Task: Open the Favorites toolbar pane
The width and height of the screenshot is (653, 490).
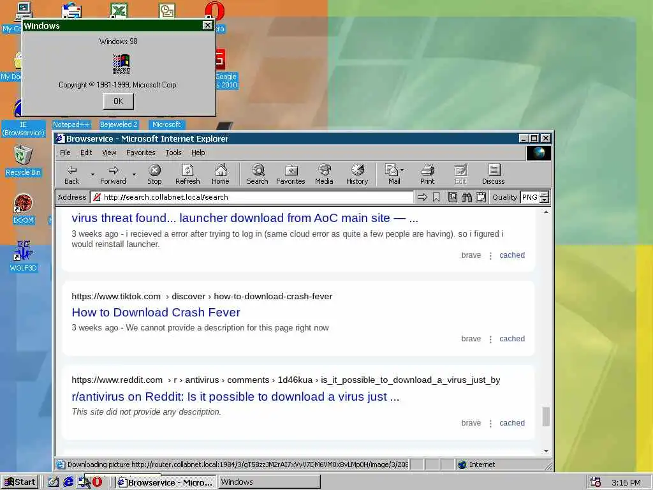Action: [x=291, y=174]
